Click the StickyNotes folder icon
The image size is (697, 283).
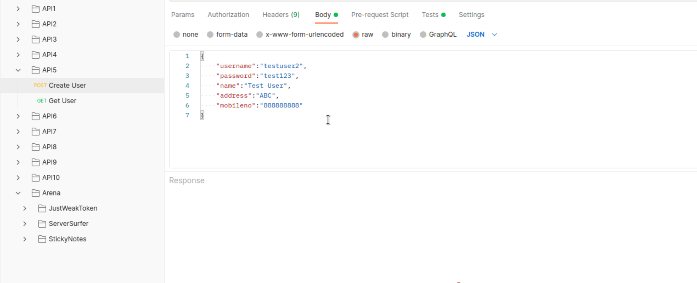42,239
